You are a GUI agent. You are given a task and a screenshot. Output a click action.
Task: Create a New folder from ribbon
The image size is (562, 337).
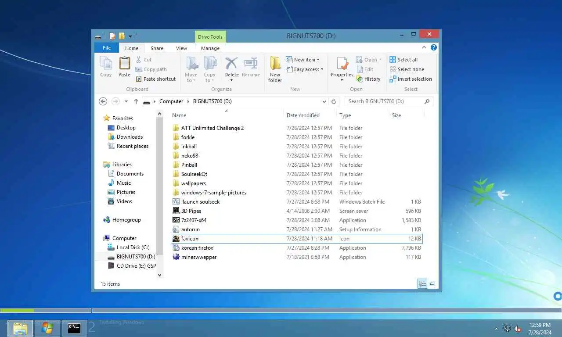275,69
